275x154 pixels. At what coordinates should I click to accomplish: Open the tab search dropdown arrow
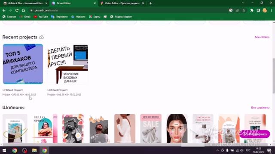pos(243,3)
